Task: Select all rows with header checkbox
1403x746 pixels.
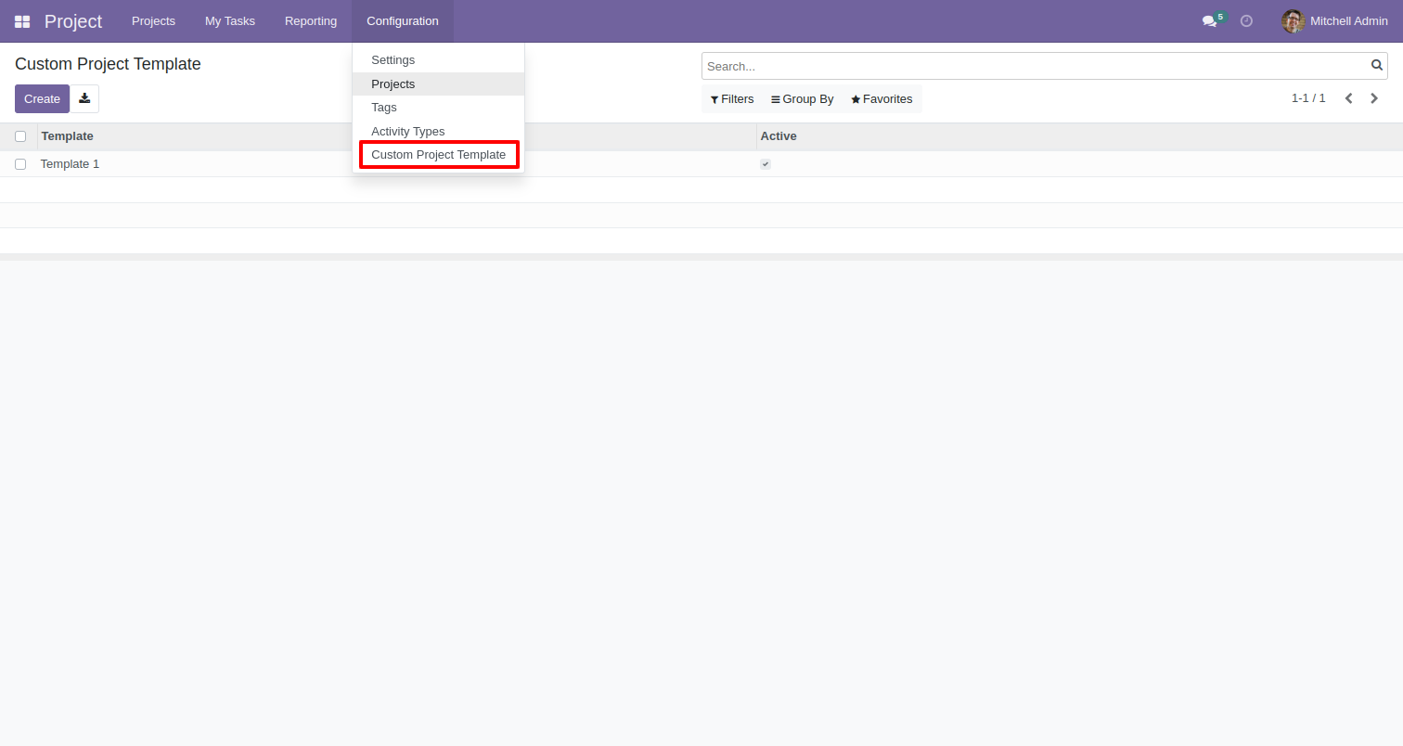Action: click(20, 136)
